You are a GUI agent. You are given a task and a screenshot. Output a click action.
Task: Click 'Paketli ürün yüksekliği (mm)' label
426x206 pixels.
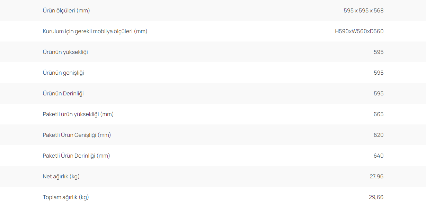(78, 114)
